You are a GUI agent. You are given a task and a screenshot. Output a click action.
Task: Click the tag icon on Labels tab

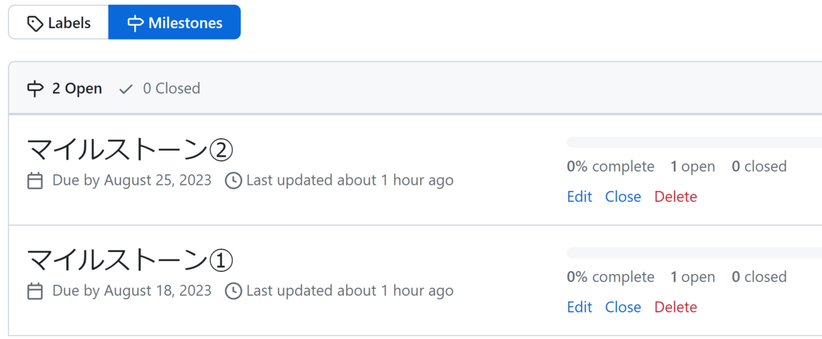point(35,23)
